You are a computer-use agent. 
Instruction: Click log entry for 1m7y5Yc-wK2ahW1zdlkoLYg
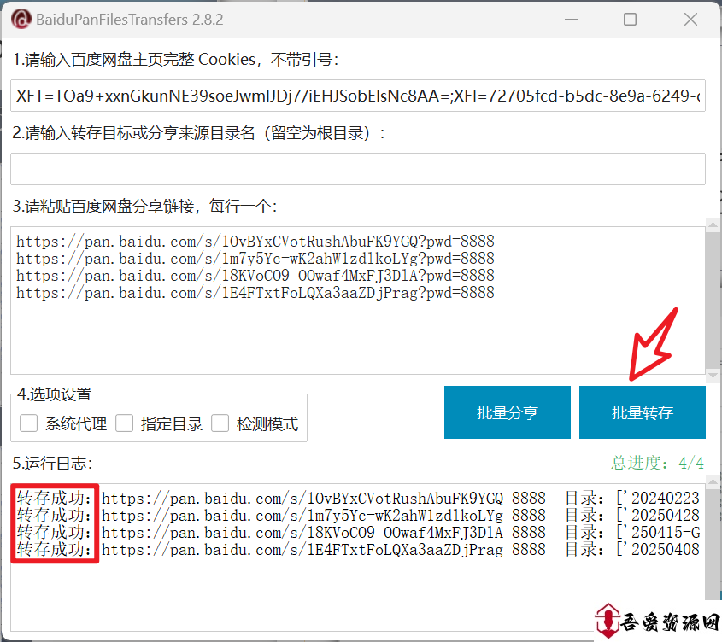[358, 516]
